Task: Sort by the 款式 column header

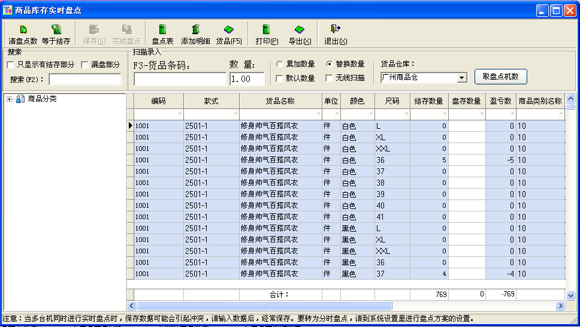Action: coord(212,101)
